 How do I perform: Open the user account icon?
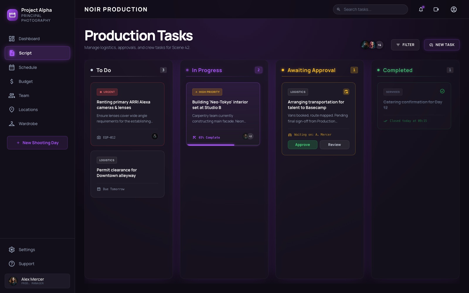pos(454,9)
